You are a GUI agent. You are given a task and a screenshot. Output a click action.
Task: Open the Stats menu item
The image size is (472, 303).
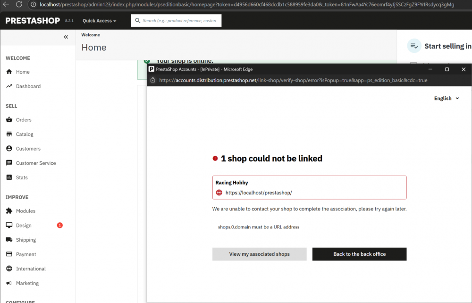pos(22,177)
